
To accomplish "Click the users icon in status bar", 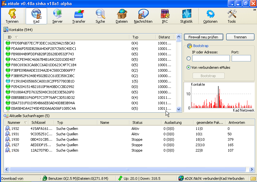I will point(45,178).
